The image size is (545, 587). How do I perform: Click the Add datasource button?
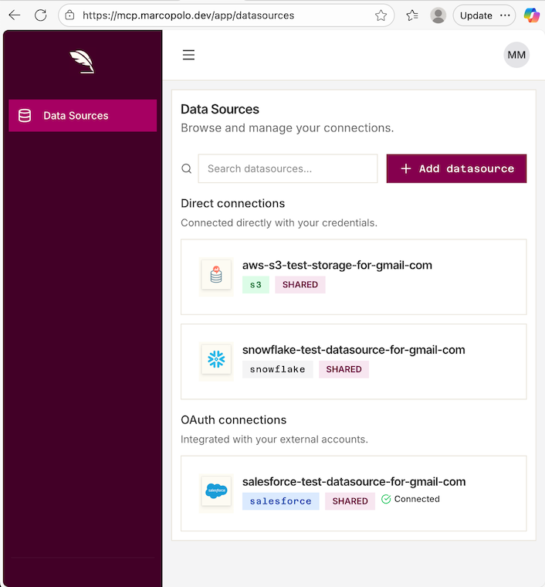[x=456, y=168]
